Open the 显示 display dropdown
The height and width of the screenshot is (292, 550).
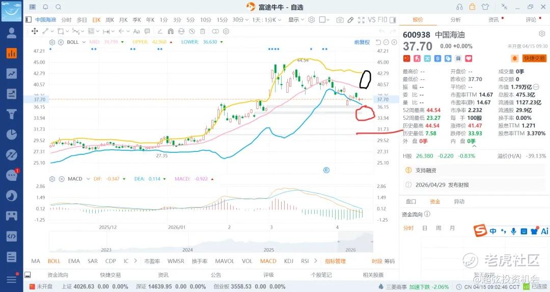click(296, 20)
